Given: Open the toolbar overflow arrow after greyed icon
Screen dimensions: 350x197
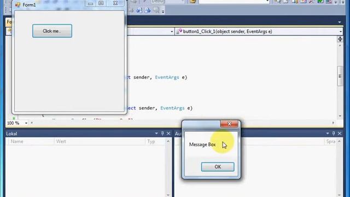Looking at the screenshot, I should tap(163, 11).
